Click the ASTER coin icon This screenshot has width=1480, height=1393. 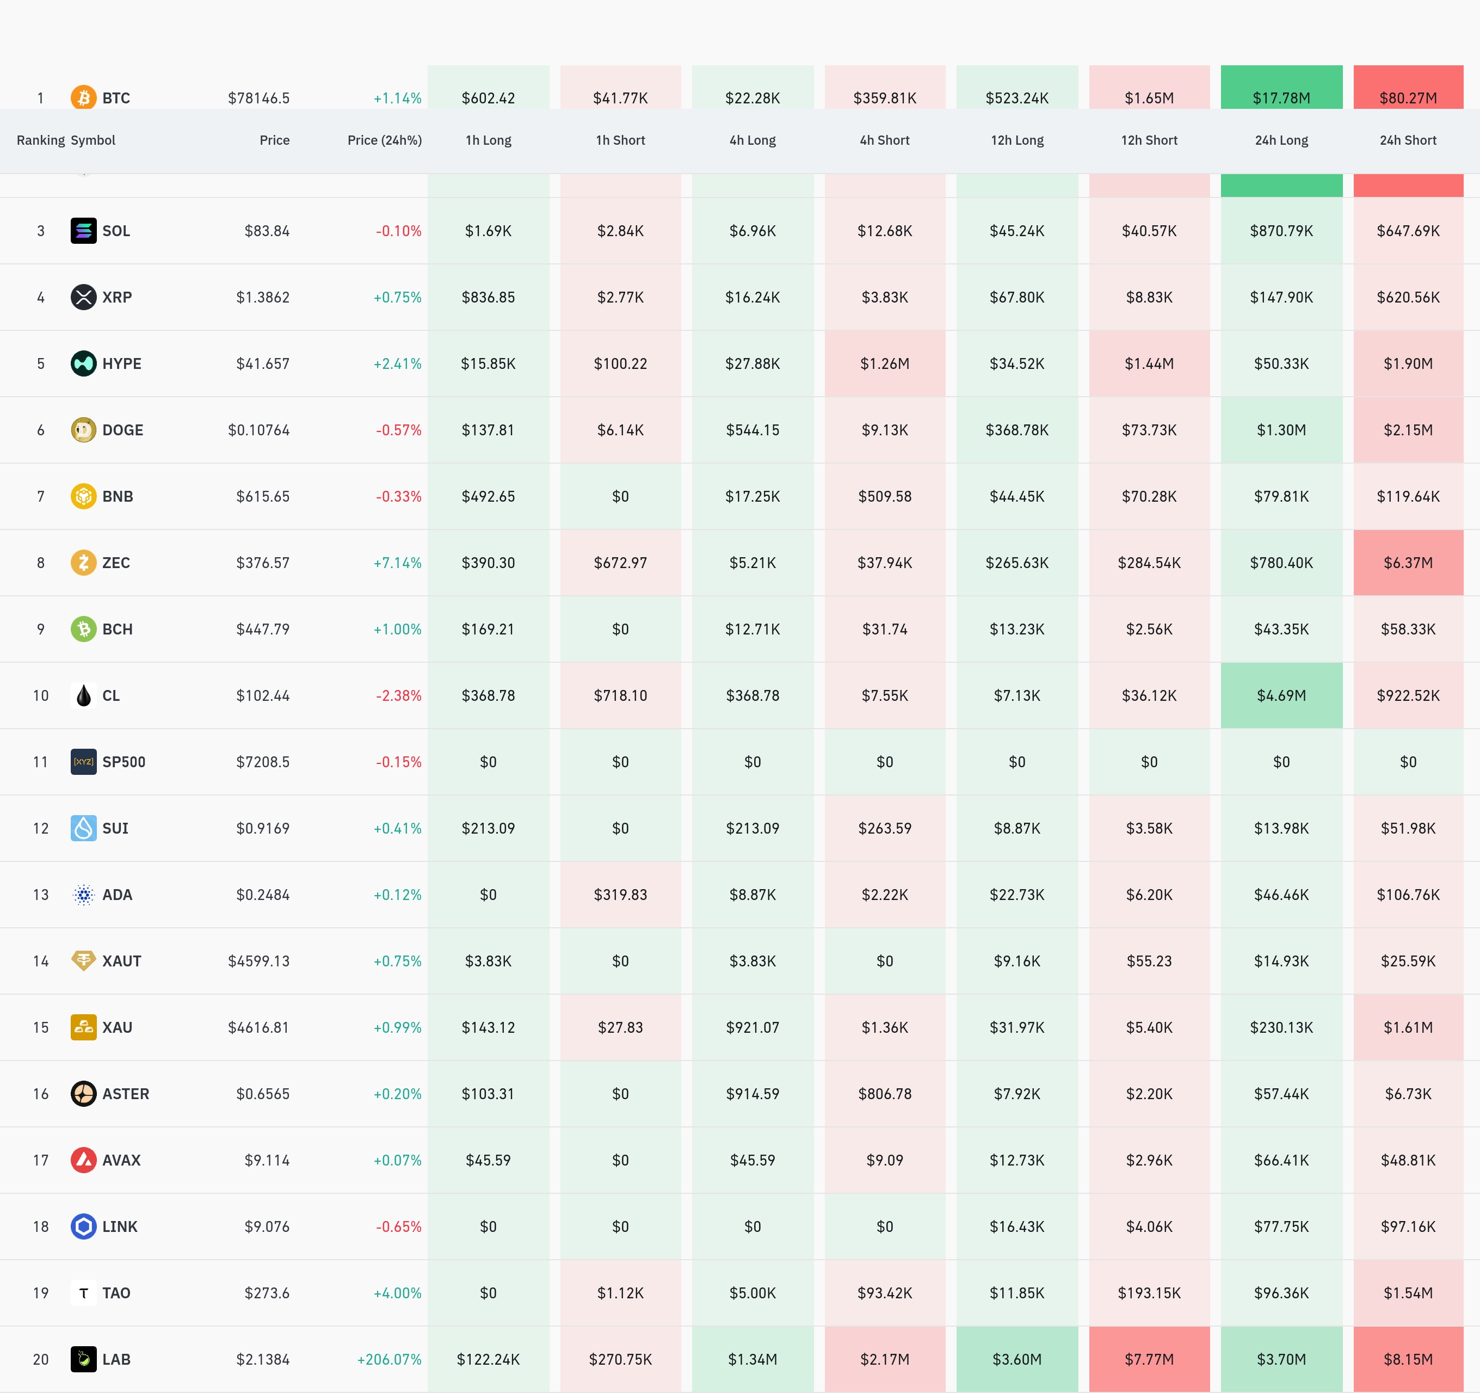[x=83, y=1094]
